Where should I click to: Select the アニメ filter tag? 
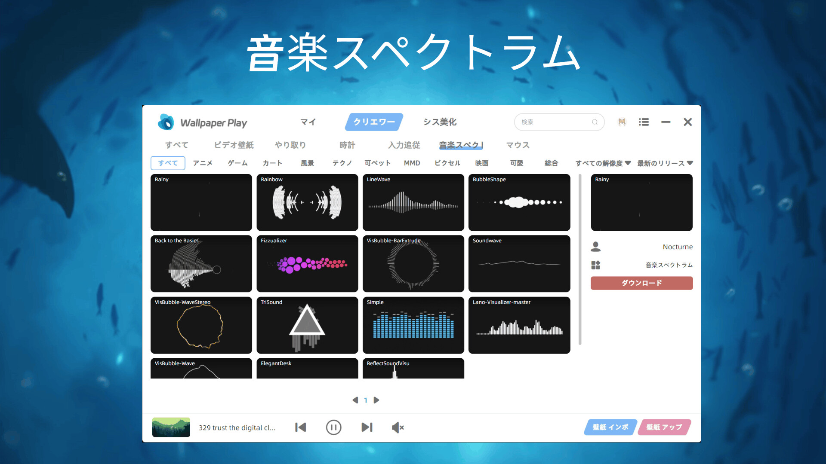(x=203, y=163)
